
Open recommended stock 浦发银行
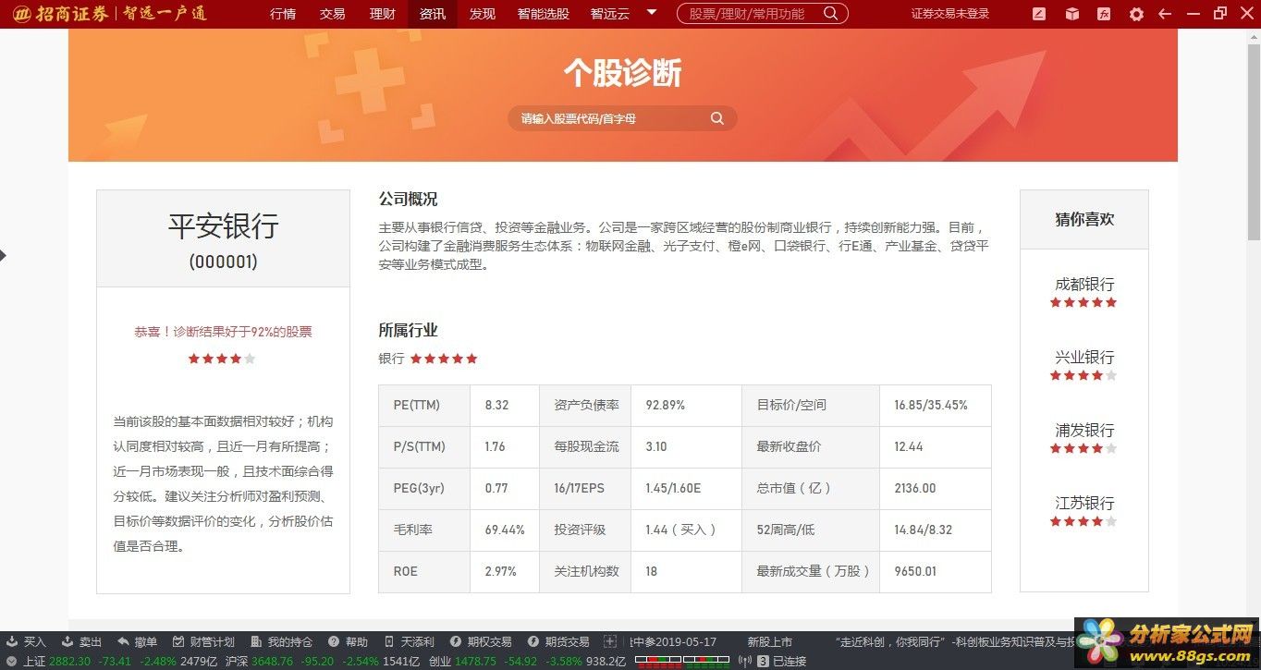point(1084,431)
